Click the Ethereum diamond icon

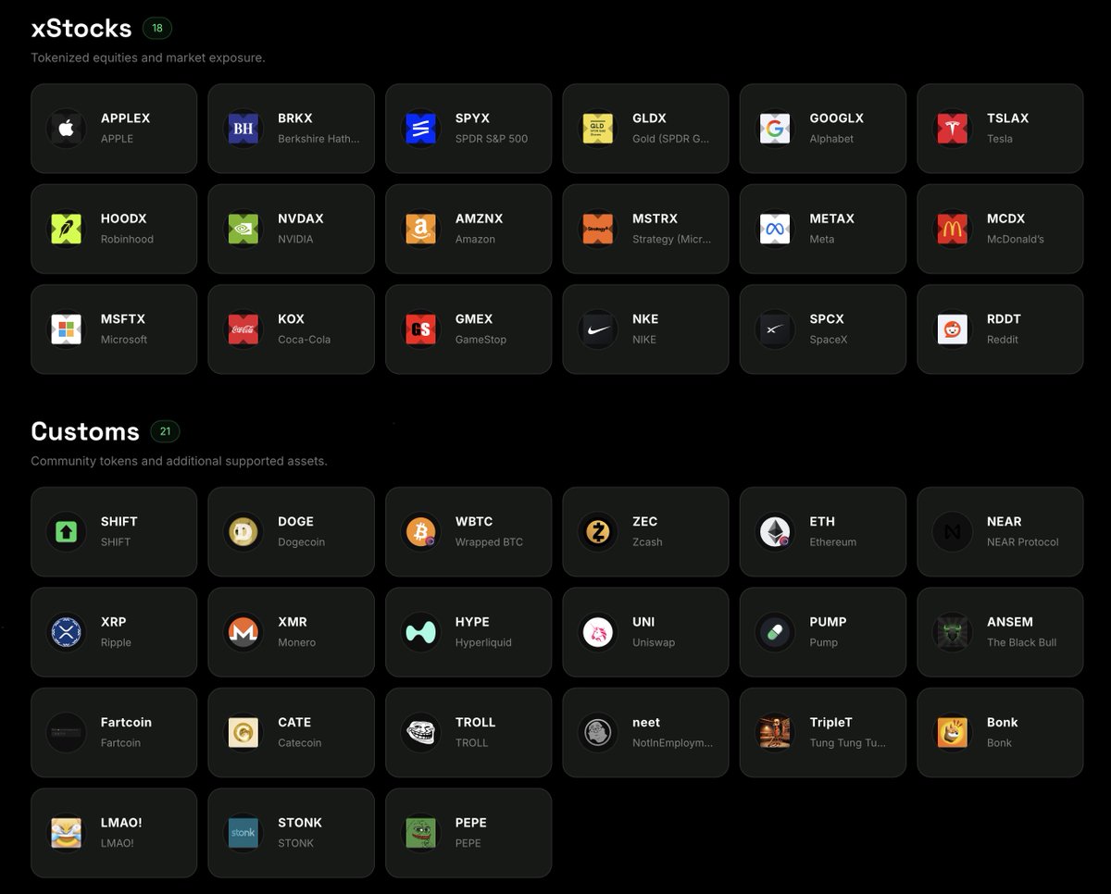coord(775,532)
